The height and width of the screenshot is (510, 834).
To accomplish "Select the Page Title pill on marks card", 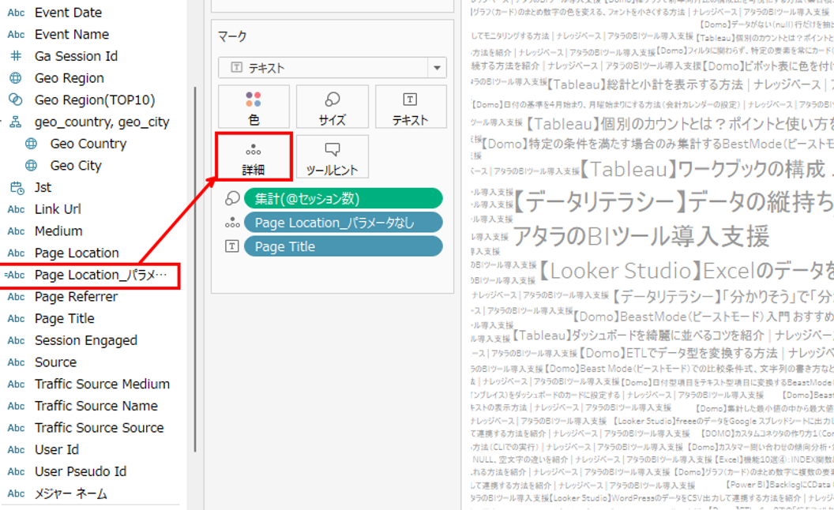I will [x=343, y=246].
